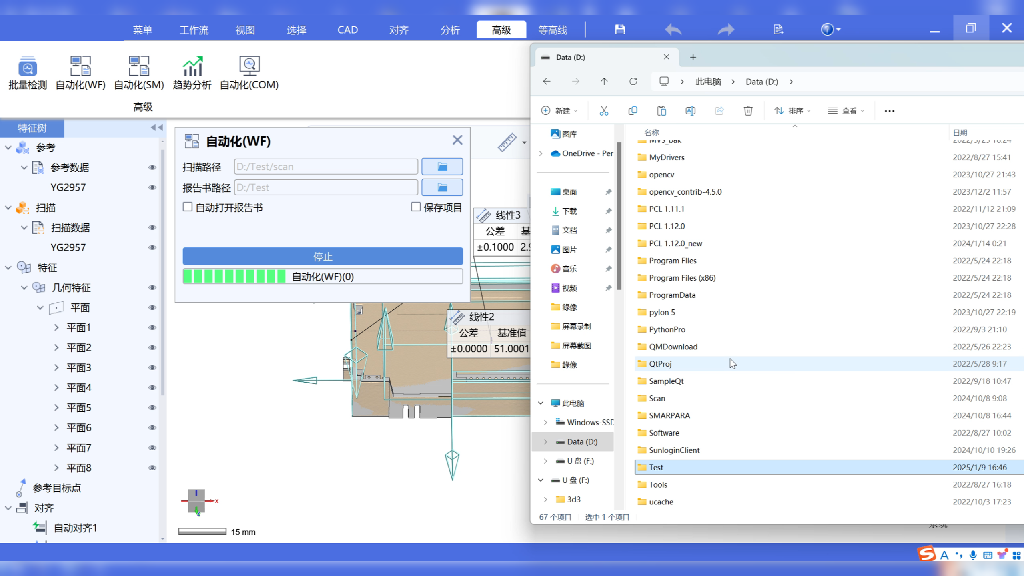This screenshot has height=576, width=1024.
Task: Click 此电脑 in the address breadcrumb
Action: pyautogui.click(x=708, y=82)
